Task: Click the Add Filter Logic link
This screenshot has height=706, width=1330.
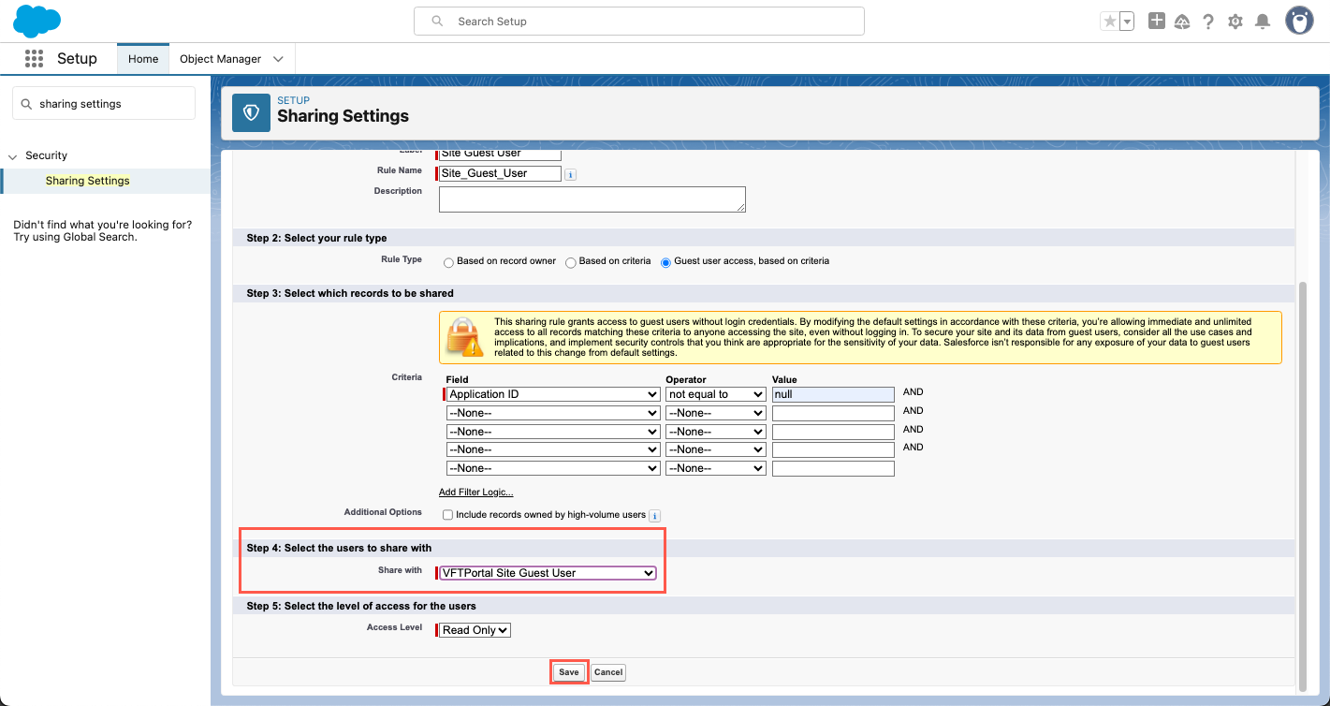Action: tap(475, 493)
